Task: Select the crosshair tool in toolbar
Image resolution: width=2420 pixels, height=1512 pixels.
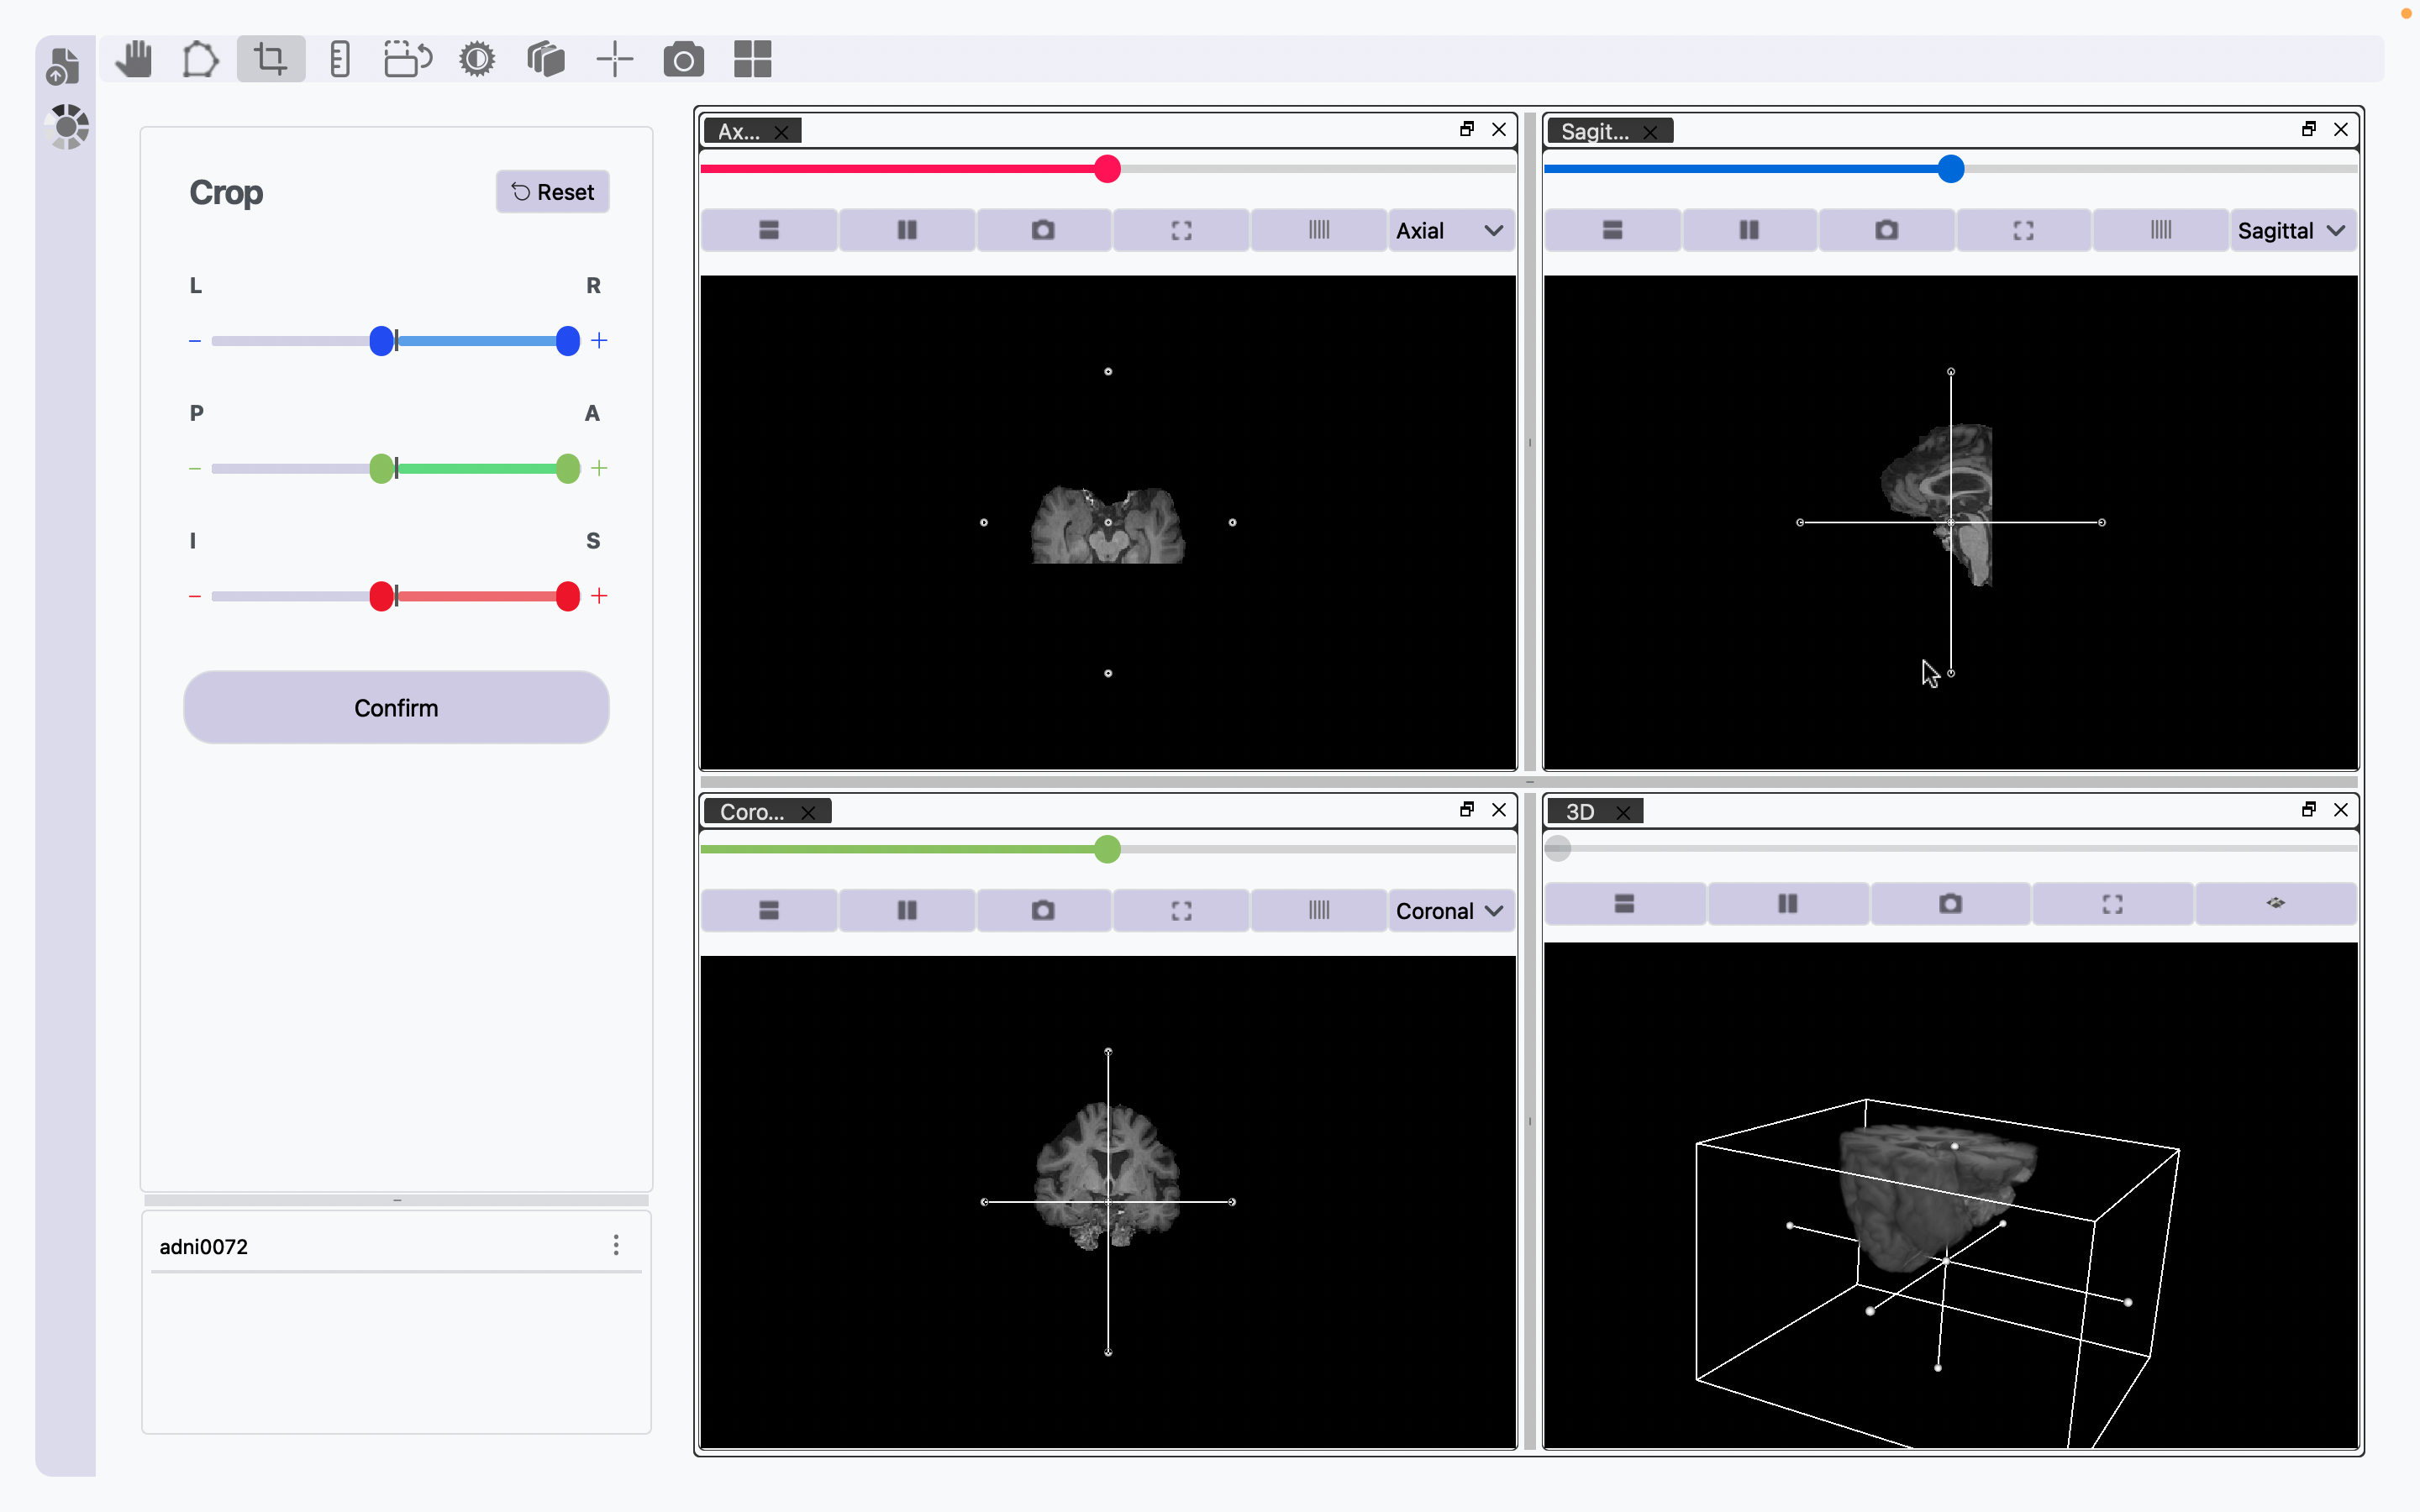Action: click(614, 60)
